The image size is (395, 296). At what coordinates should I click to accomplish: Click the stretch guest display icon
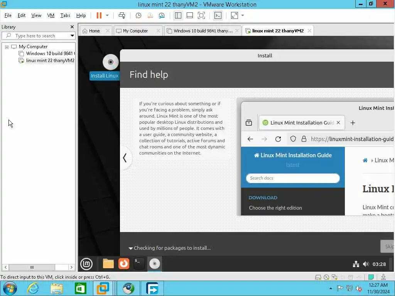[235, 15]
